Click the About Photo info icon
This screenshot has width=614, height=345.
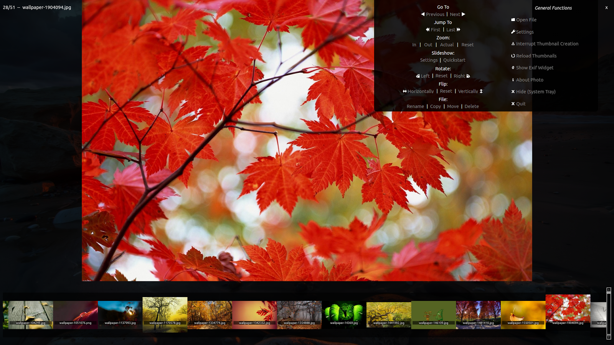pos(513,80)
